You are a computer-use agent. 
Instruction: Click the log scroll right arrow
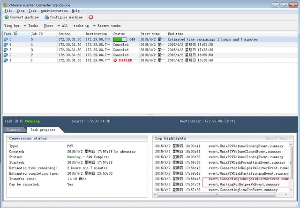[x=286, y=195]
